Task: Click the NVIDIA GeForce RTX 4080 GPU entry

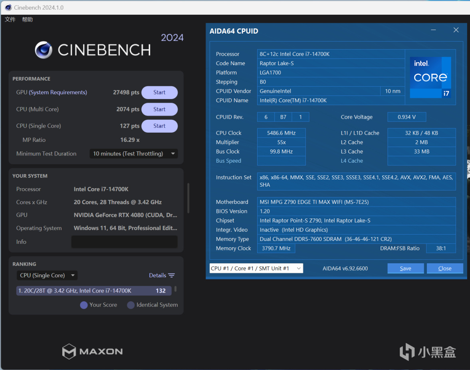Action: pos(125,215)
